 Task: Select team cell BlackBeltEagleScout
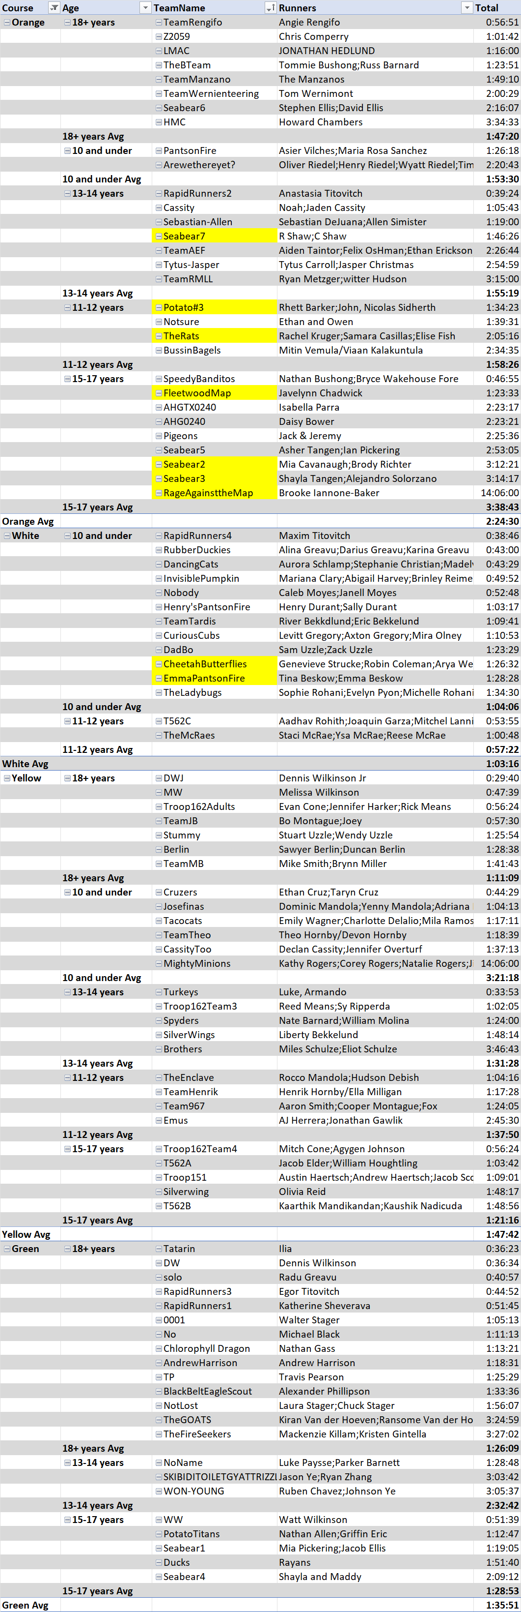[214, 1391]
